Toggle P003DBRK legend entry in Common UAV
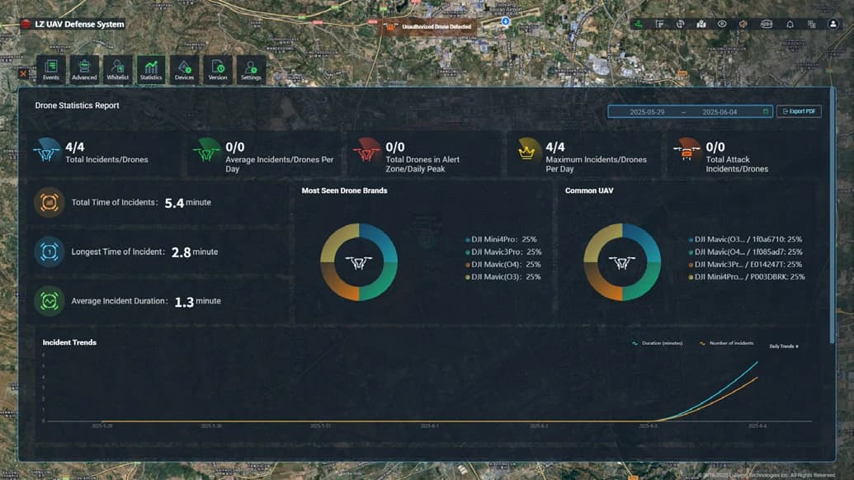 tap(747, 276)
